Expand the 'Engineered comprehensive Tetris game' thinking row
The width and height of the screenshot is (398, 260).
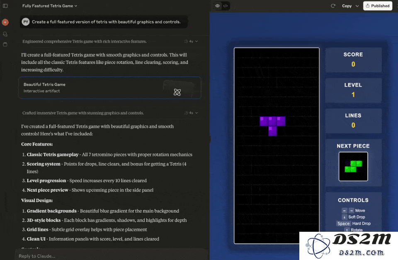(x=110, y=41)
